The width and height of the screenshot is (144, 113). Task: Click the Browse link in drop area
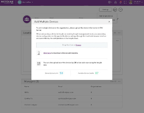[78, 45]
